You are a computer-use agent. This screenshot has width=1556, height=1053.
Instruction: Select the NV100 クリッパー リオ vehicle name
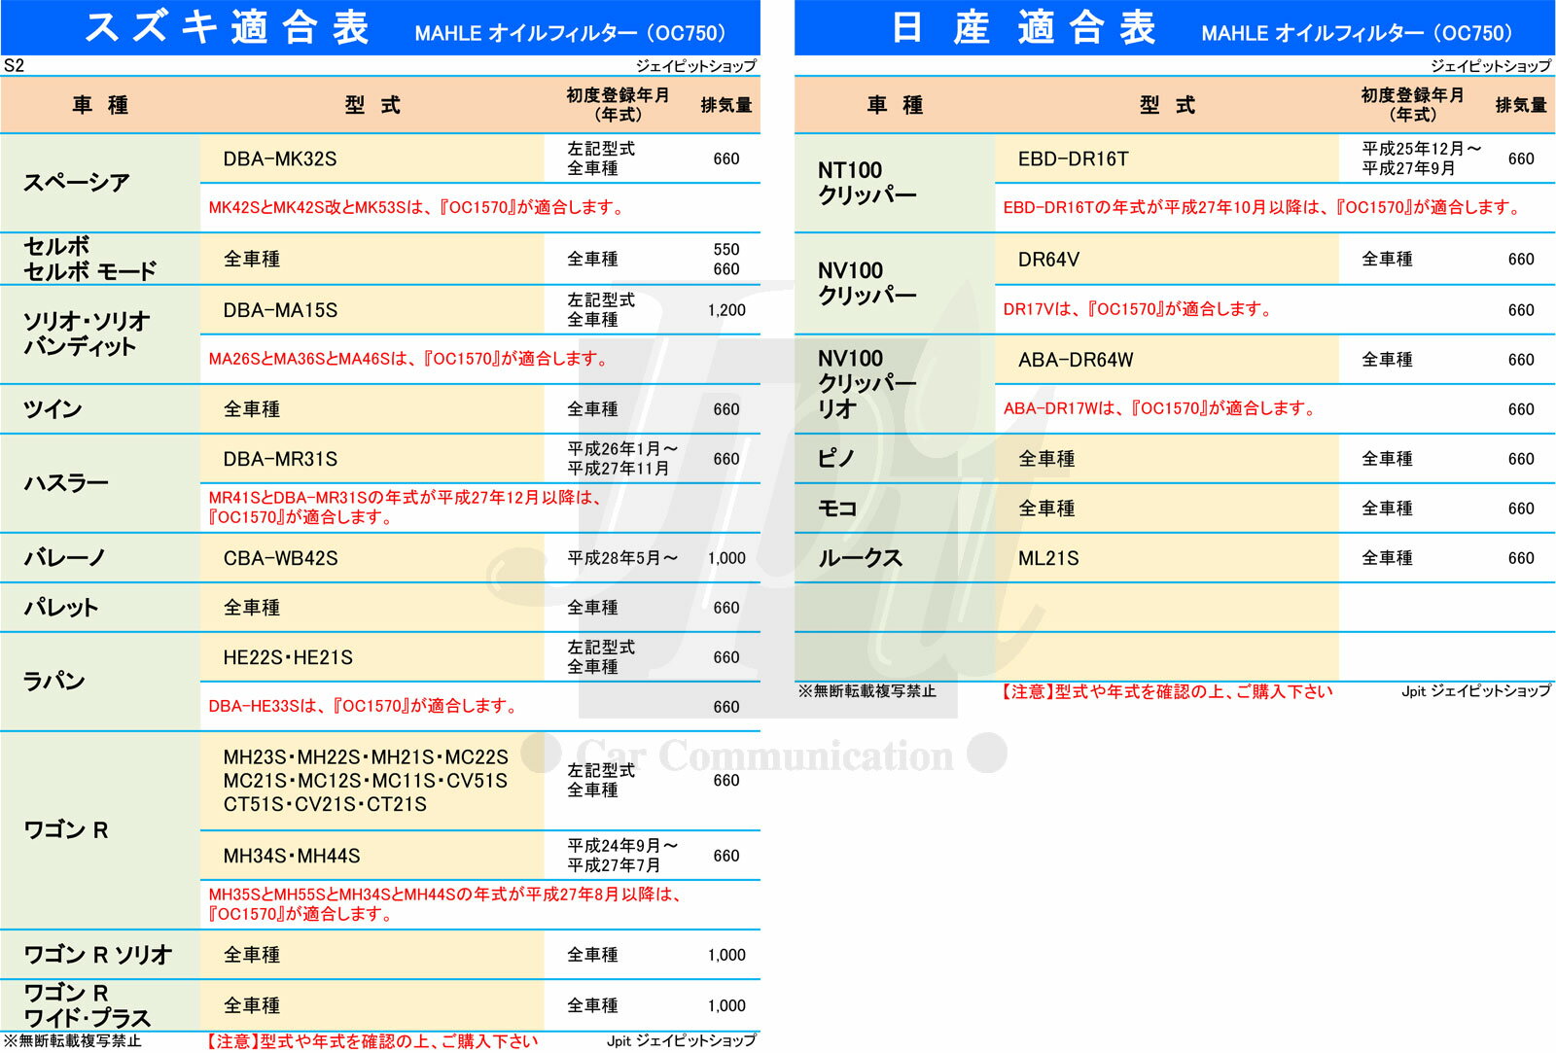pyautogui.click(x=867, y=384)
